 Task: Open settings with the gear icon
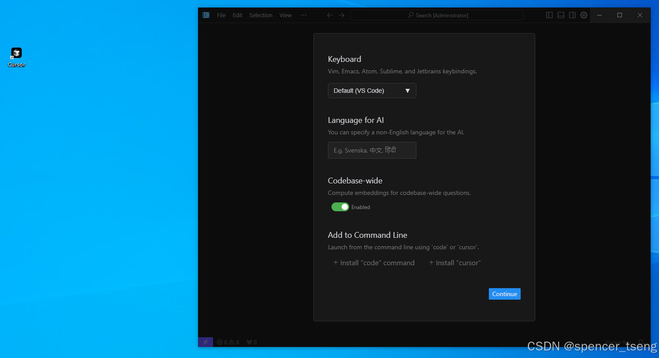pyautogui.click(x=584, y=15)
